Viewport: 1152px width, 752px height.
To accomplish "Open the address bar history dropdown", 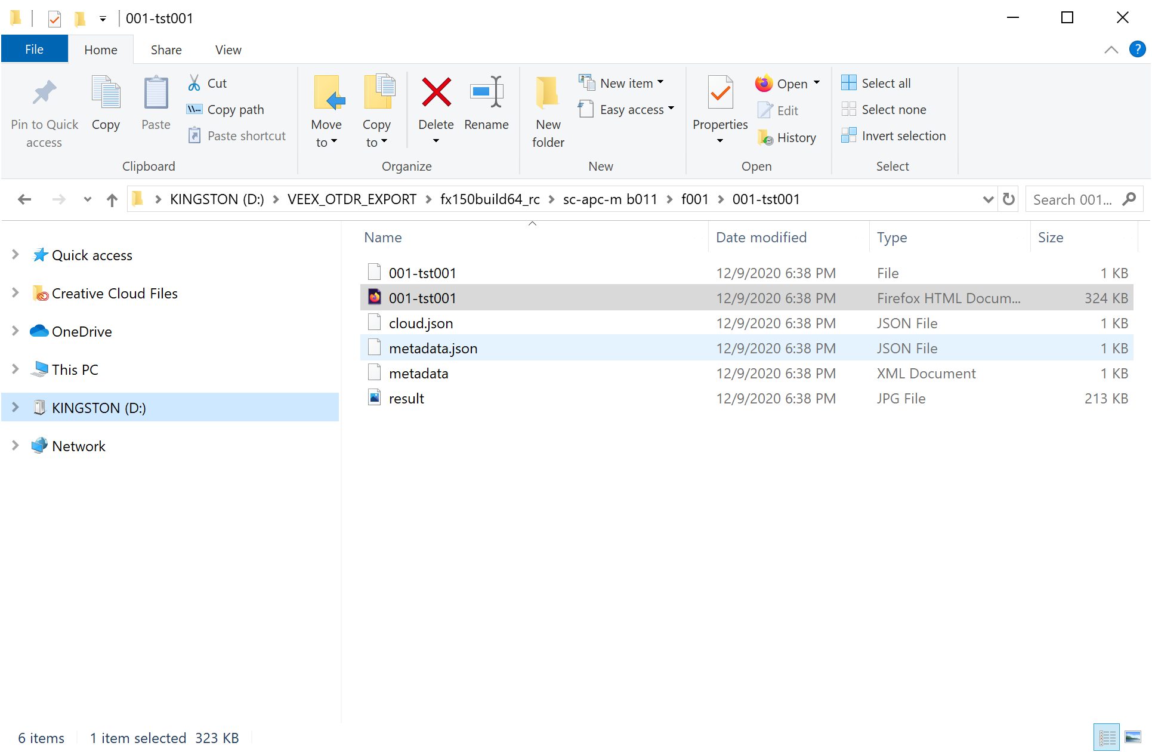I will click(x=988, y=199).
